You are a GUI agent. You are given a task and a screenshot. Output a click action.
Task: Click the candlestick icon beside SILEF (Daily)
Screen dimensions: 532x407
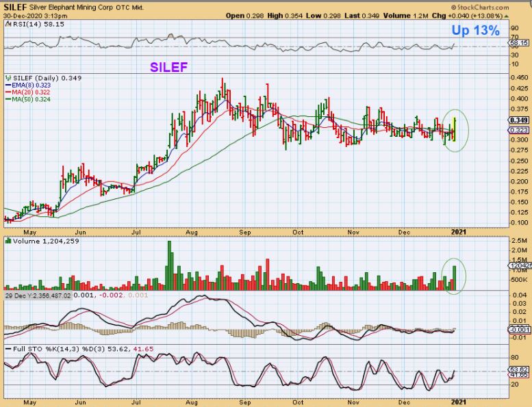coord(8,78)
